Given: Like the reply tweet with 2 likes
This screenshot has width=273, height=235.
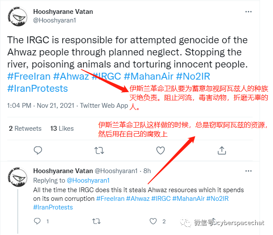Looking at the screenshot, I should click(x=153, y=221).
